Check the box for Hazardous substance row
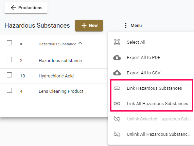This screenshot has height=146, width=194. pos(9,60)
